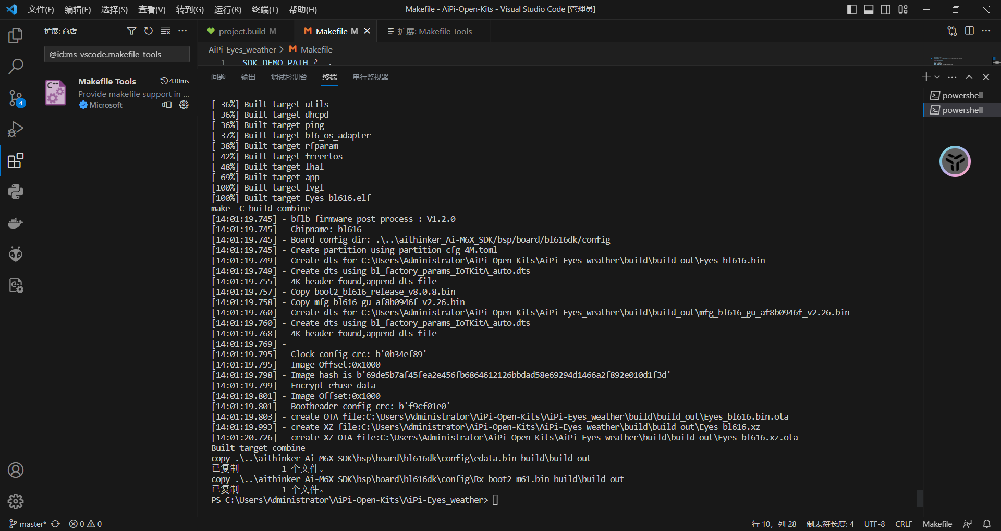Viewport: 1001px width, 531px height.
Task: Switch to the 问题 panel tab
Action: coord(218,77)
